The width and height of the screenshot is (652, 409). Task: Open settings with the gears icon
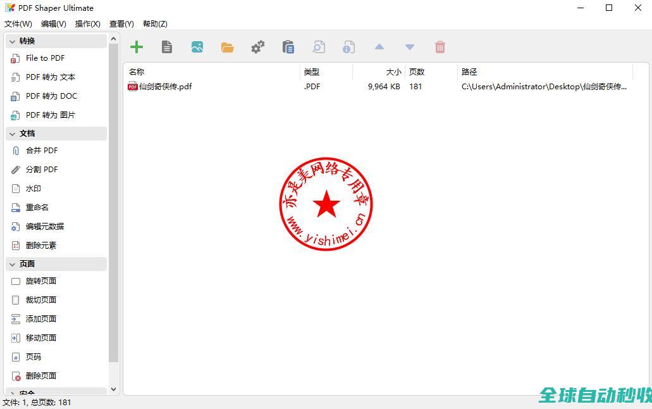tap(258, 47)
